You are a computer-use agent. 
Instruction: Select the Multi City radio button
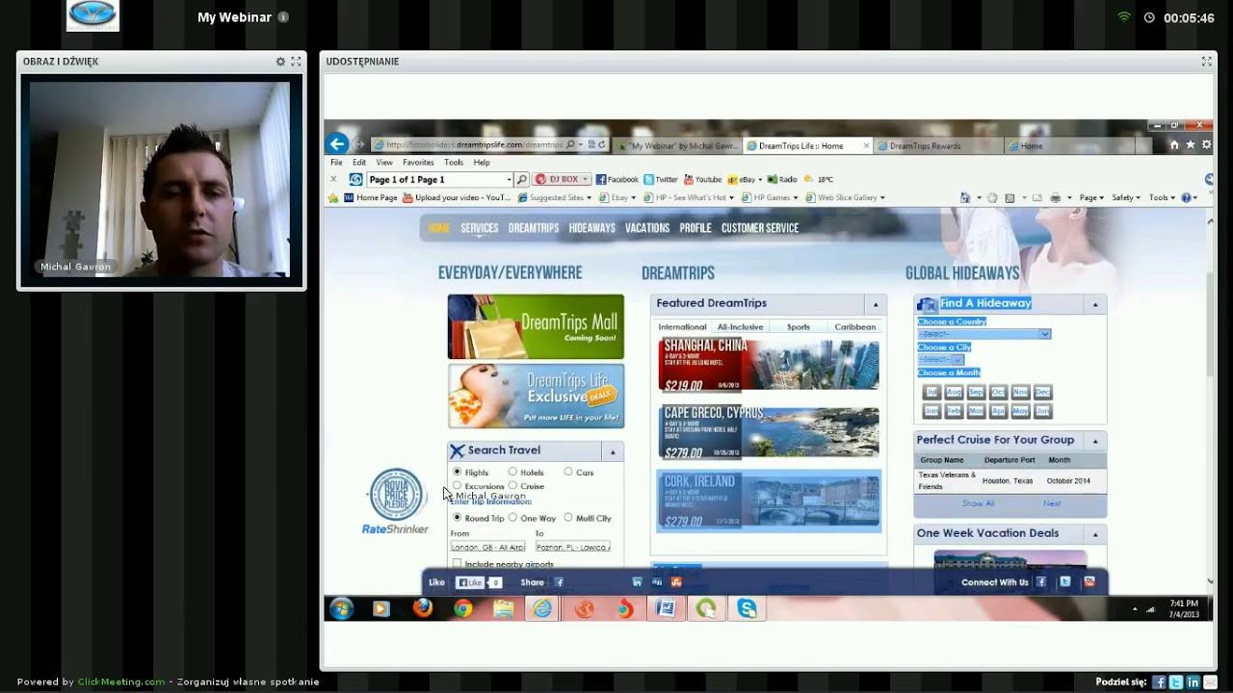568,517
